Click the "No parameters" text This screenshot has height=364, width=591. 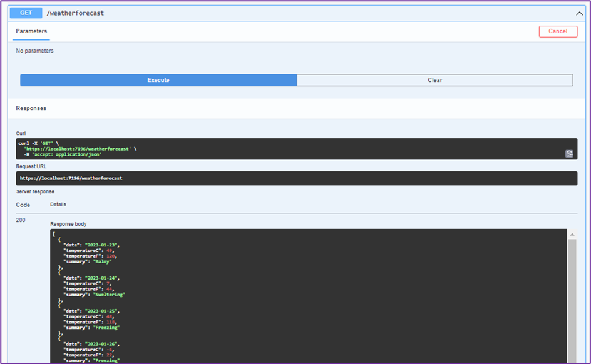(x=34, y=51)
